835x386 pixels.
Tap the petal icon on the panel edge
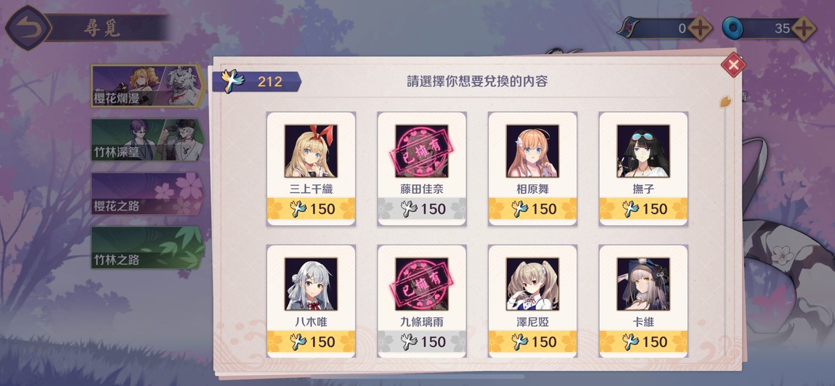pos(725,101)
